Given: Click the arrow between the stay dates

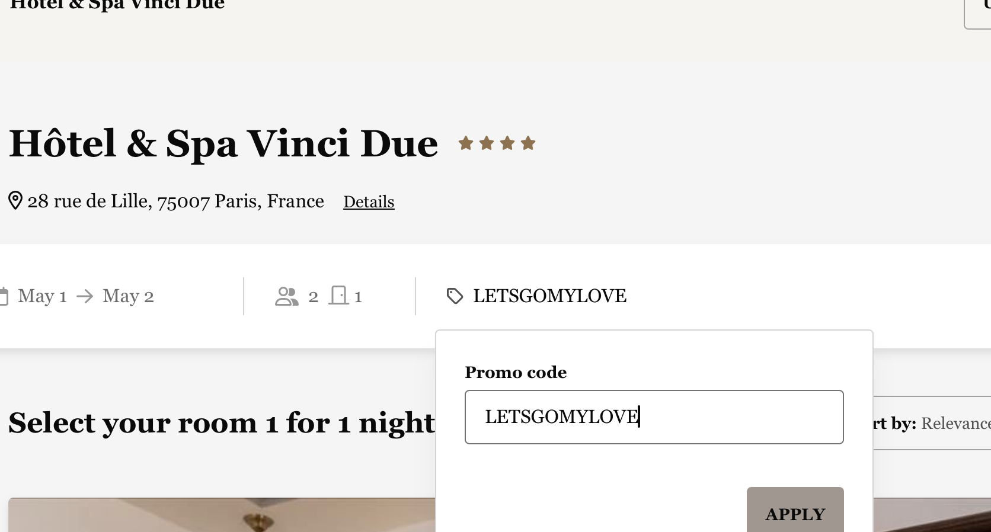Looking at the screenshot, I should coord(85,296).
